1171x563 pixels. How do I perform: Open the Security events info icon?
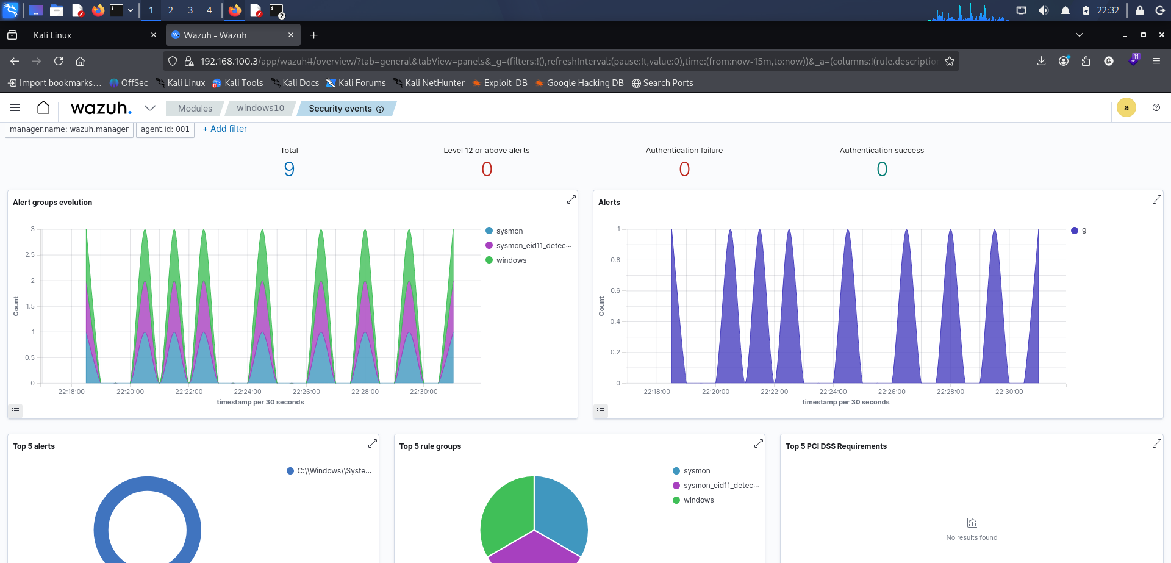pos(380,109)
